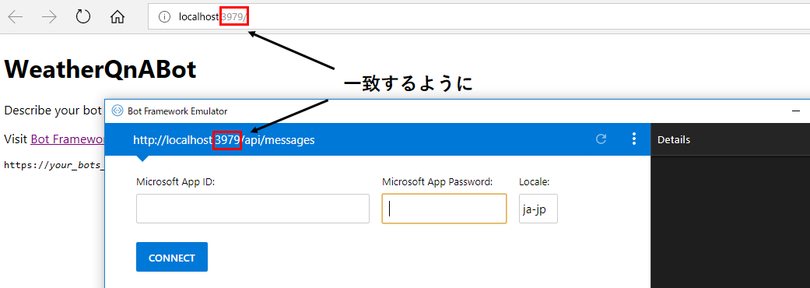This screenshot has height=288, width=810.
Task: Focus the Microsoft App Password field
Action: (x=444, y=209)
